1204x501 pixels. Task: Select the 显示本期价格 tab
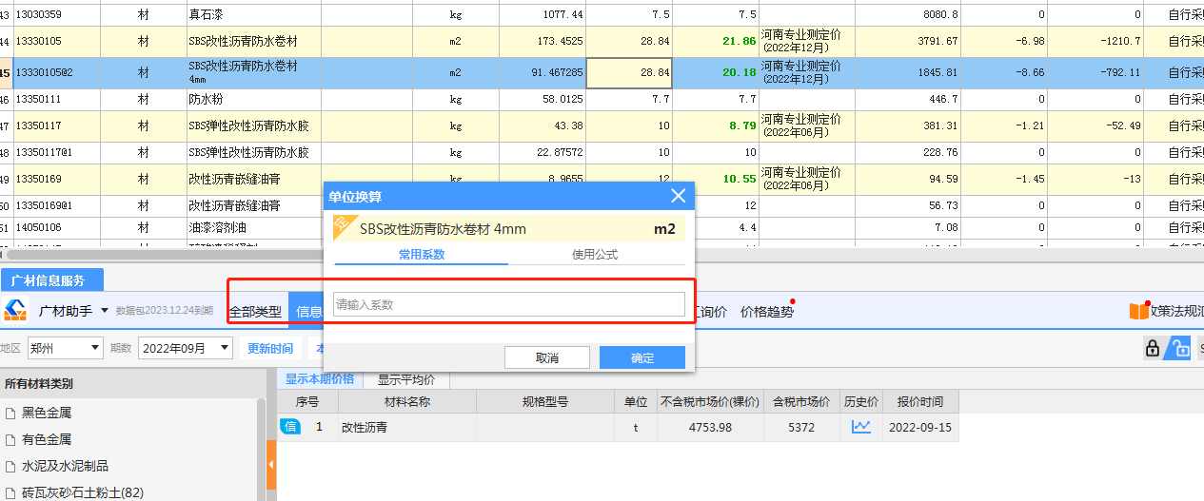[x=320, y=378]
